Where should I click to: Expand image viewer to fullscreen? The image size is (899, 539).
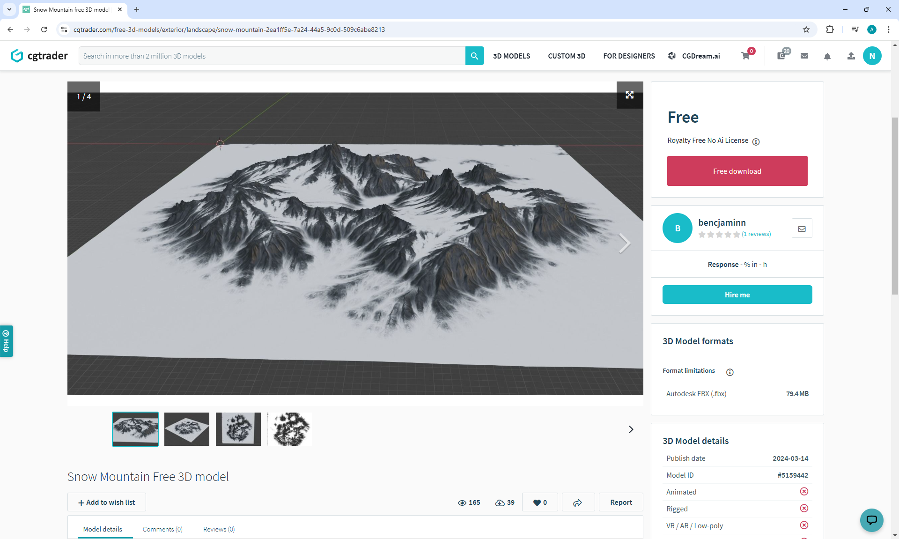point(629,95)
